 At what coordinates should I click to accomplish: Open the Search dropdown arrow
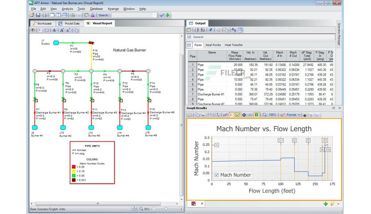(x=155, y=15)
